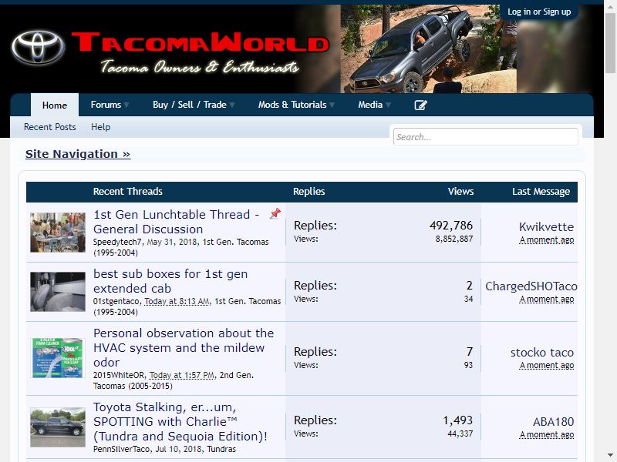Open the Media menu
Viewport: 617px width, 462px height.
click(x=370, y=105)
